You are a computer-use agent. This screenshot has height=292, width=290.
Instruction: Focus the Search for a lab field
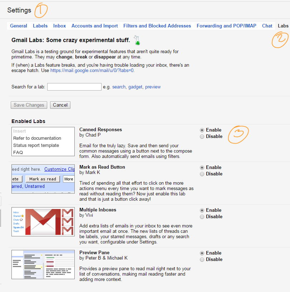74,87
